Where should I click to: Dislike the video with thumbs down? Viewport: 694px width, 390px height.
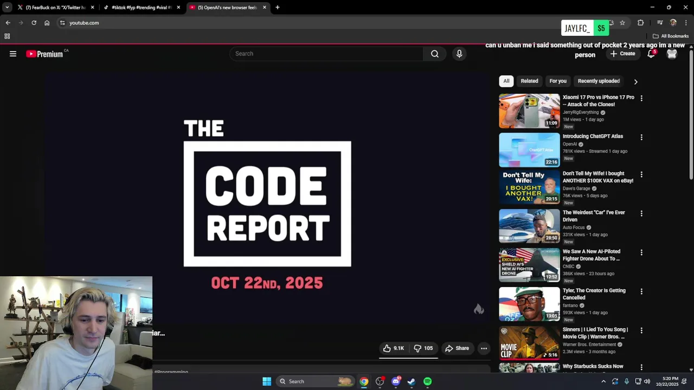tap(423, 348)
